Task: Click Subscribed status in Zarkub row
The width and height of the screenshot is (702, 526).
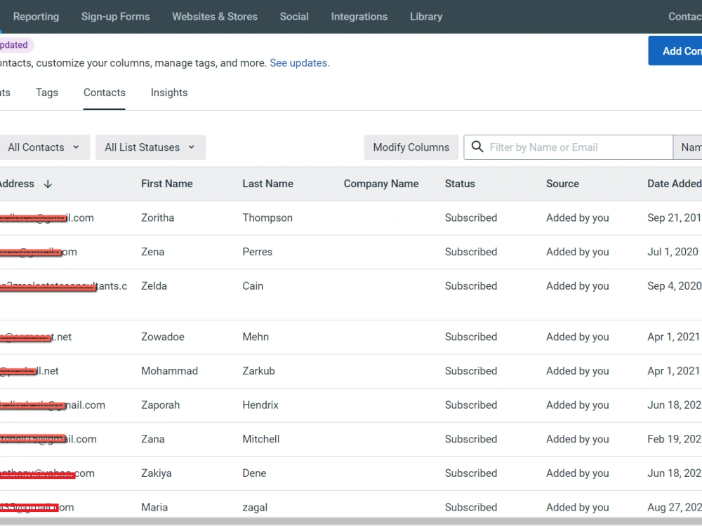Action: [x=471, y=371]
